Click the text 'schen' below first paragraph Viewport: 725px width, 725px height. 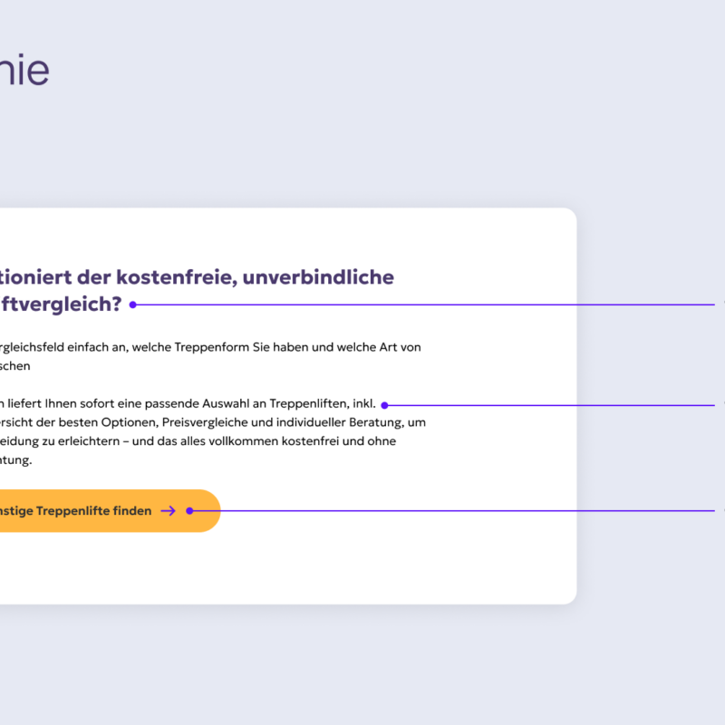click(x=15, y=366)
